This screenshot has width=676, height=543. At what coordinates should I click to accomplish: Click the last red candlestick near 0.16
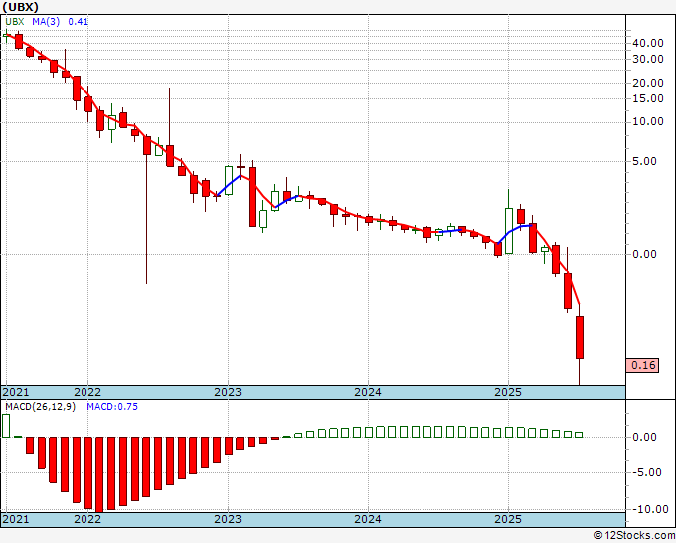[580, 337]
